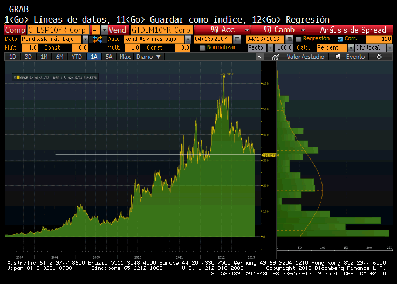The width and height of the screenshot is (397, 284).
Task: Open the end date calendar picker icon
Action: (x=289, y=39)
